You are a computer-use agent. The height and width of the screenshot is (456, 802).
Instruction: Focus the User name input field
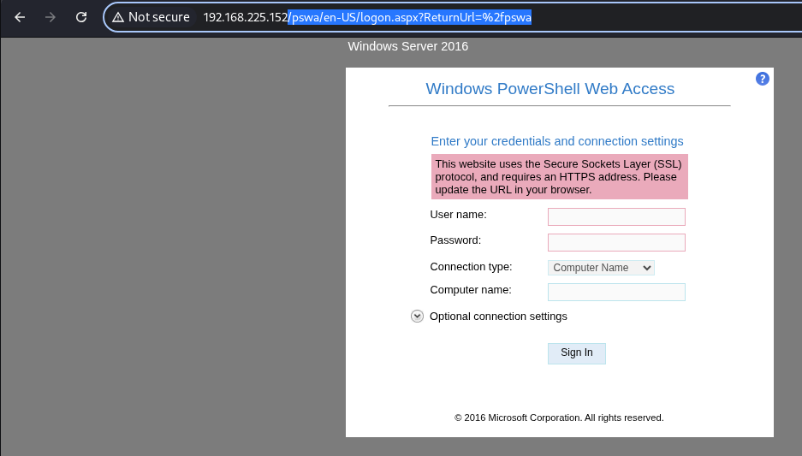click(x=616, y=216)
